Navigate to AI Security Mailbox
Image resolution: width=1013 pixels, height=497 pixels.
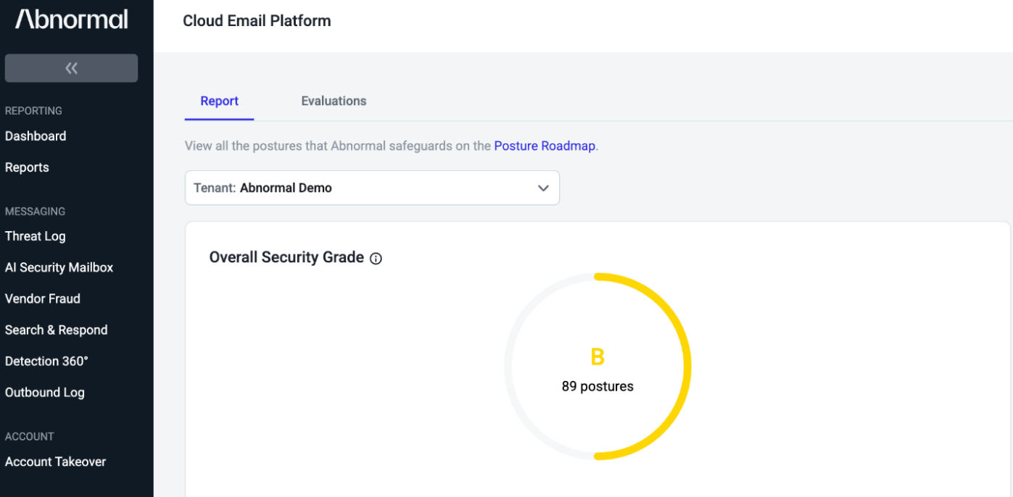pyautogui.click(x=59, y=267)
